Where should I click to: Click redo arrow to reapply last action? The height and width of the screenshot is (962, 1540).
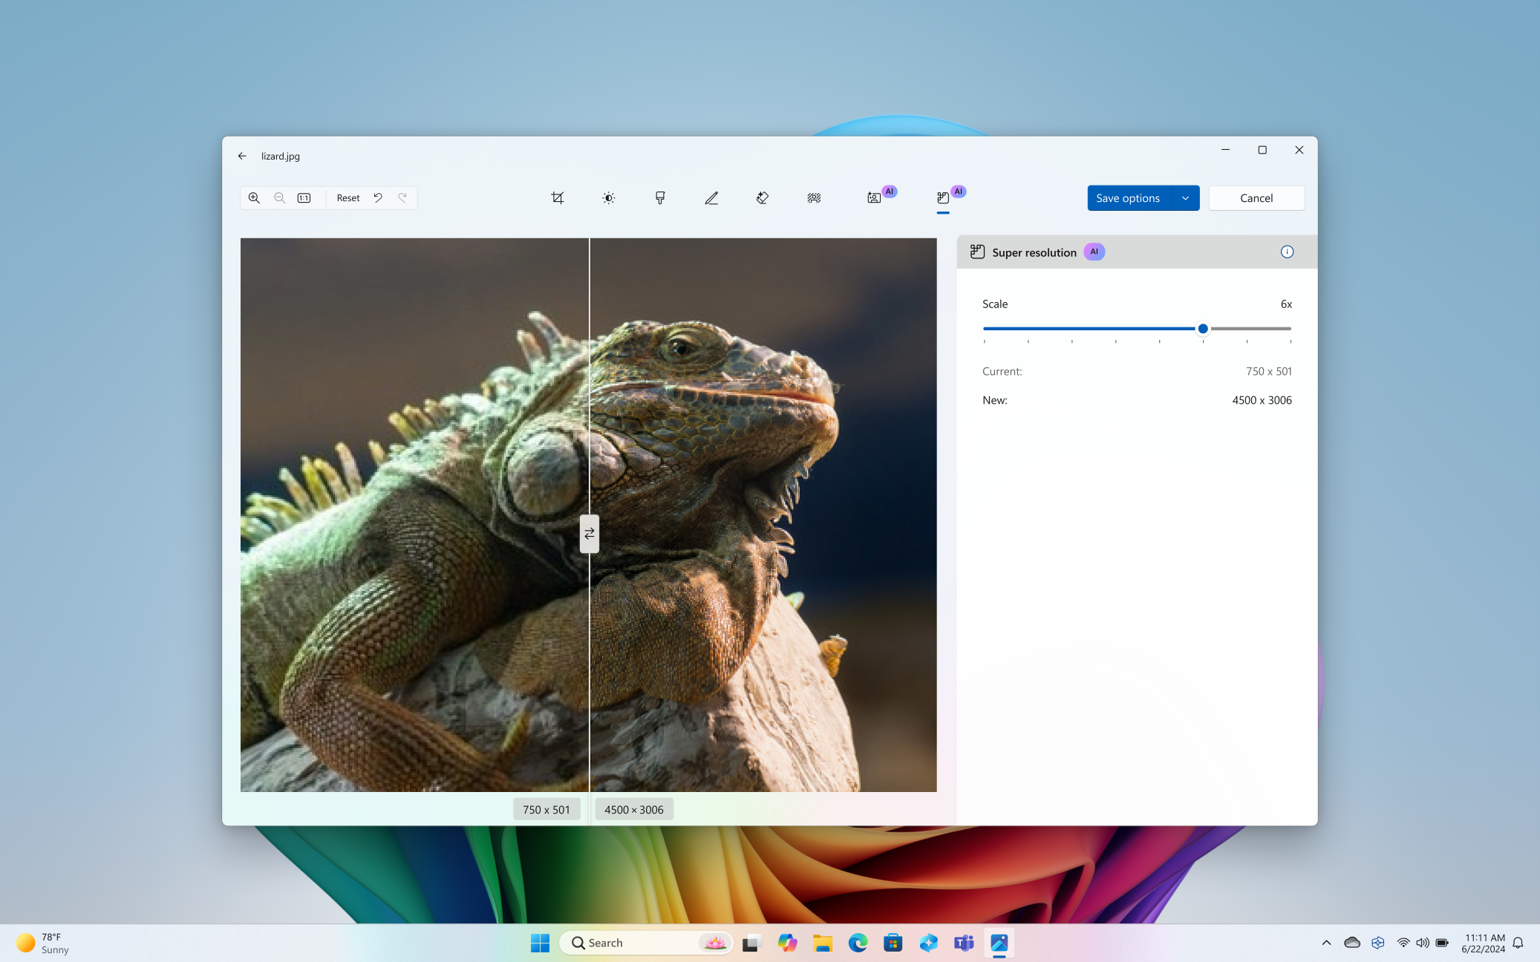(402, 197)
